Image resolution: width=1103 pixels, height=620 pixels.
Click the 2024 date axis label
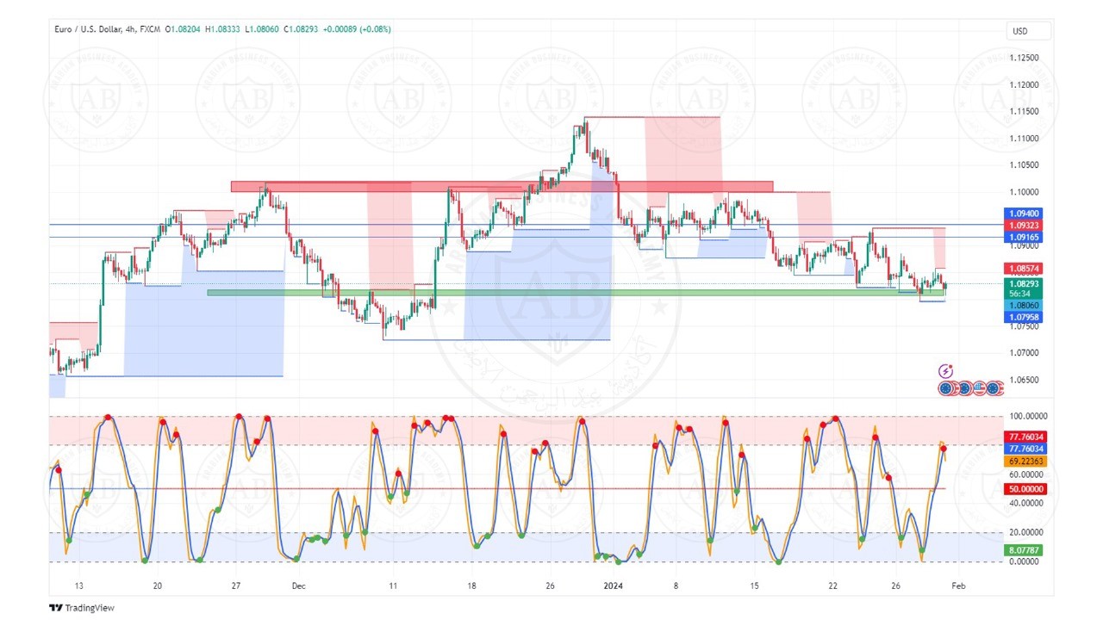614,586
